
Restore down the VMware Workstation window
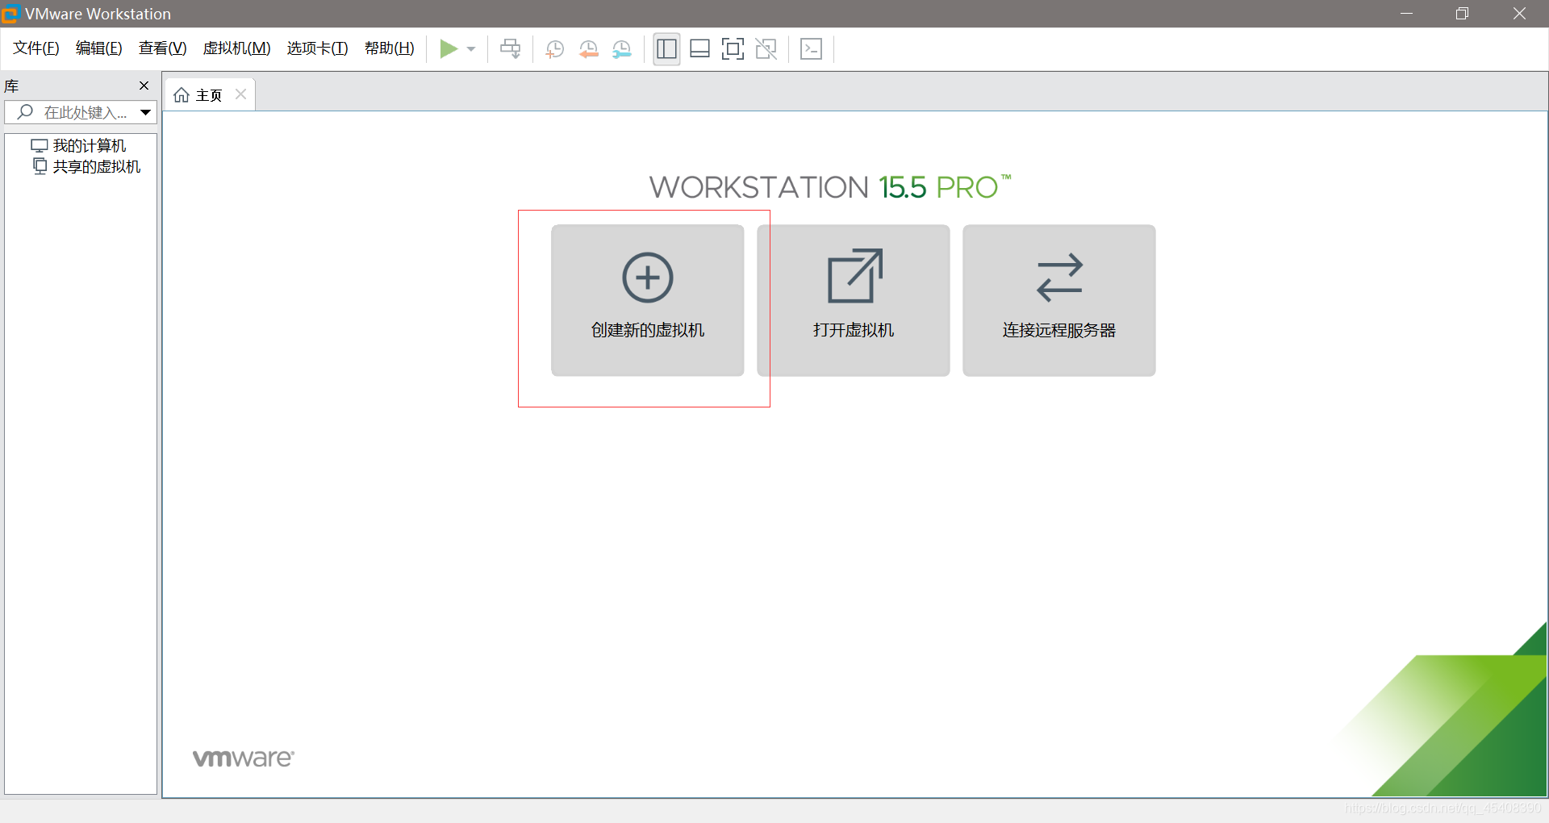[x=1462, y=14]
